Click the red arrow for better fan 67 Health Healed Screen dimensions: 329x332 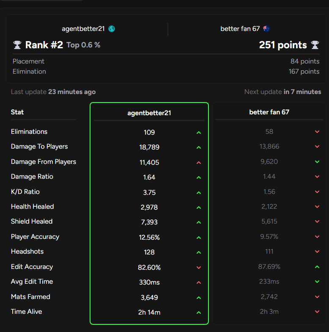point(317,207)
